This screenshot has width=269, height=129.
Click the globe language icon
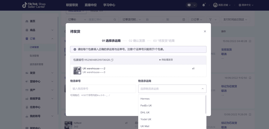(x=240, y=5)
